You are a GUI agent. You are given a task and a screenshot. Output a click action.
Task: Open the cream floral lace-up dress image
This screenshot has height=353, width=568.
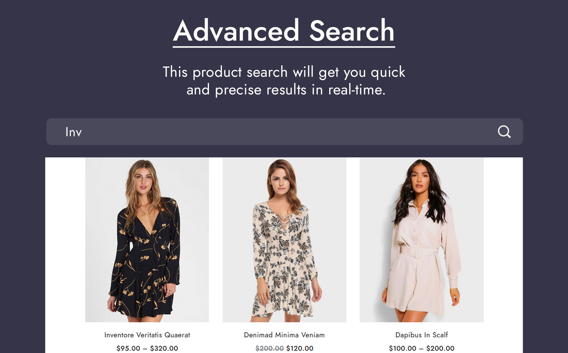(x=284, y=240)
